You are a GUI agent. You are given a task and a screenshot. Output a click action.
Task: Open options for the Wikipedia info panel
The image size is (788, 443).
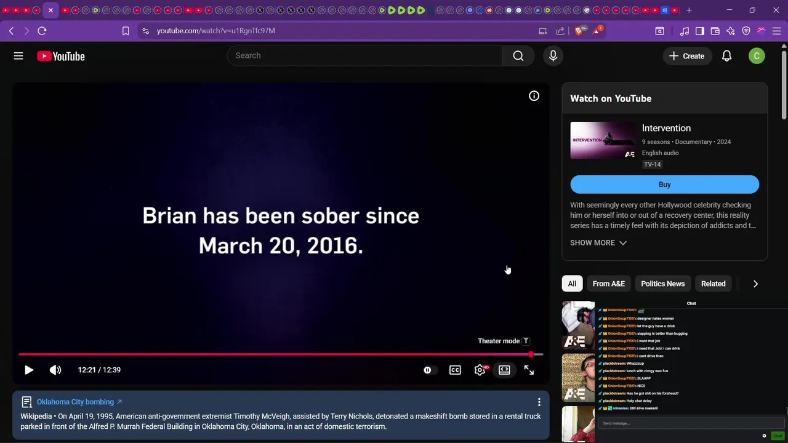(x=539, y=402)
